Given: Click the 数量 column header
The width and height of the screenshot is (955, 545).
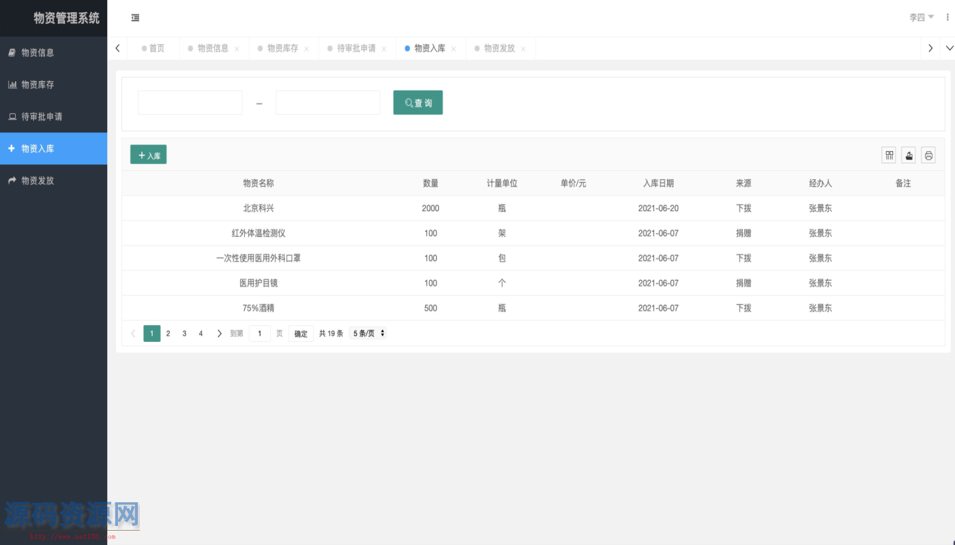Looking at the screenshot, I should [x=430, y=183].
